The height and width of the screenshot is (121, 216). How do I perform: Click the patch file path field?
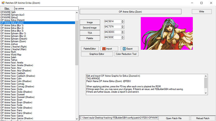[119, 118]
